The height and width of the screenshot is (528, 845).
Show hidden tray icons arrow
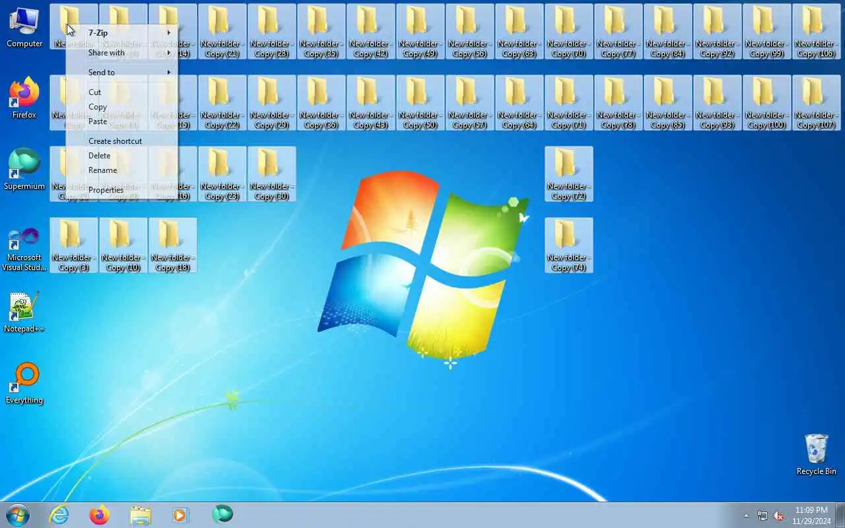pyautogui.click(x=747, y=516)
